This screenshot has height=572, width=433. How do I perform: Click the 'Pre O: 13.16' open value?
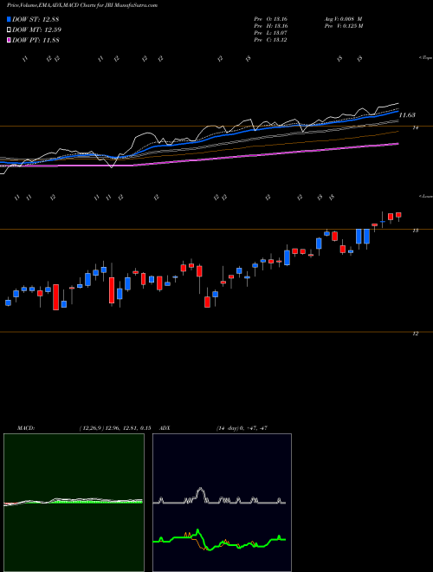click(x=271, y=18)
